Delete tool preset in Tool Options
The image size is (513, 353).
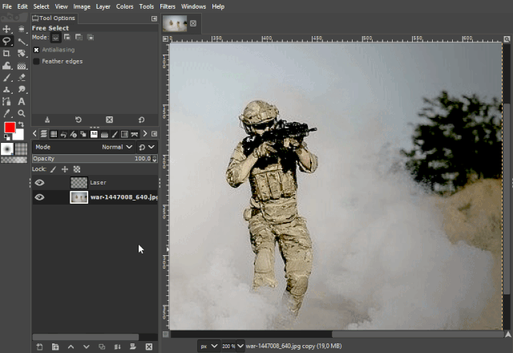[109, 120]
